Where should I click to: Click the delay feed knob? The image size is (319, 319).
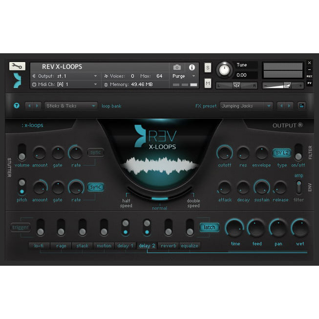[x=256, y=228]
